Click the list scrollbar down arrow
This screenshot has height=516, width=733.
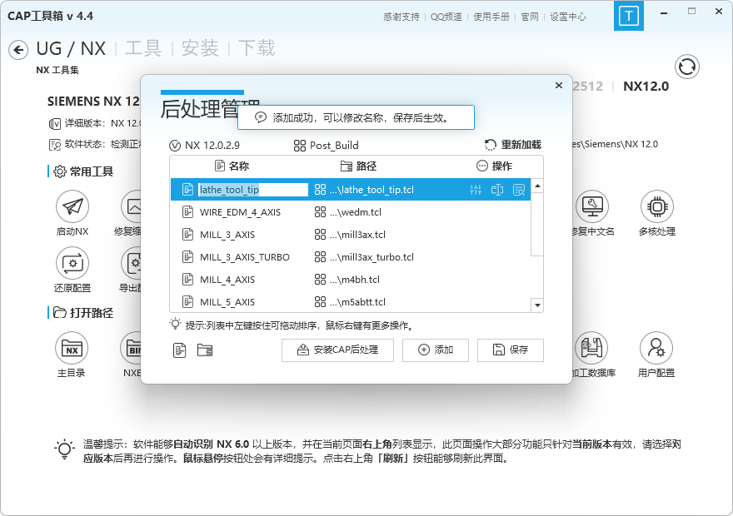point(537,305)
